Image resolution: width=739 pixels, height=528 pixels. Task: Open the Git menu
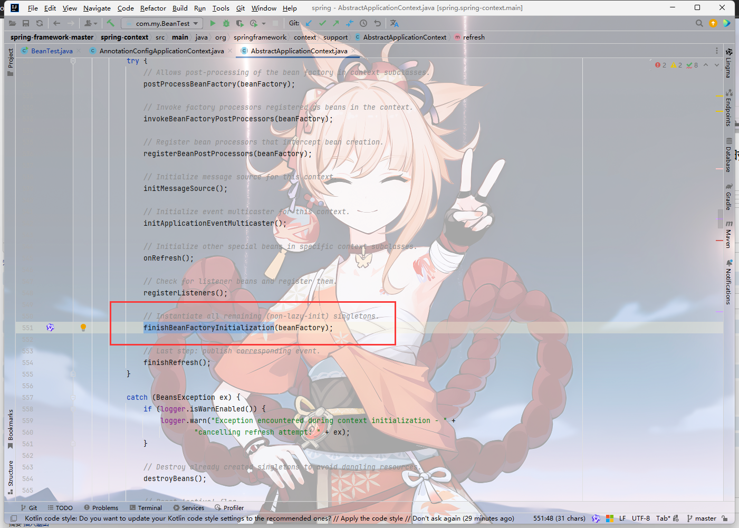(x=241, y=8)
